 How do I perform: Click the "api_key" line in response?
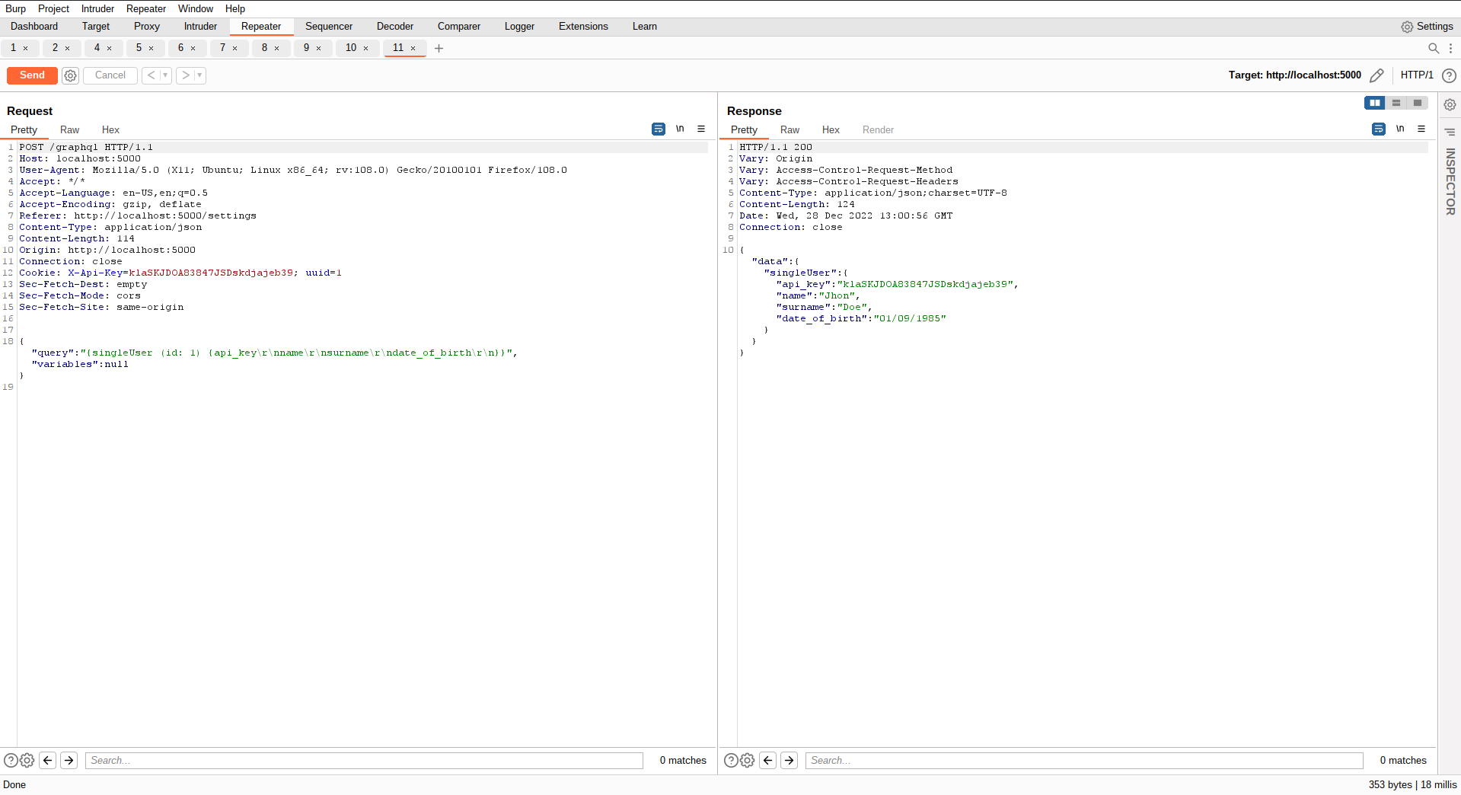(x=897, y=284)
